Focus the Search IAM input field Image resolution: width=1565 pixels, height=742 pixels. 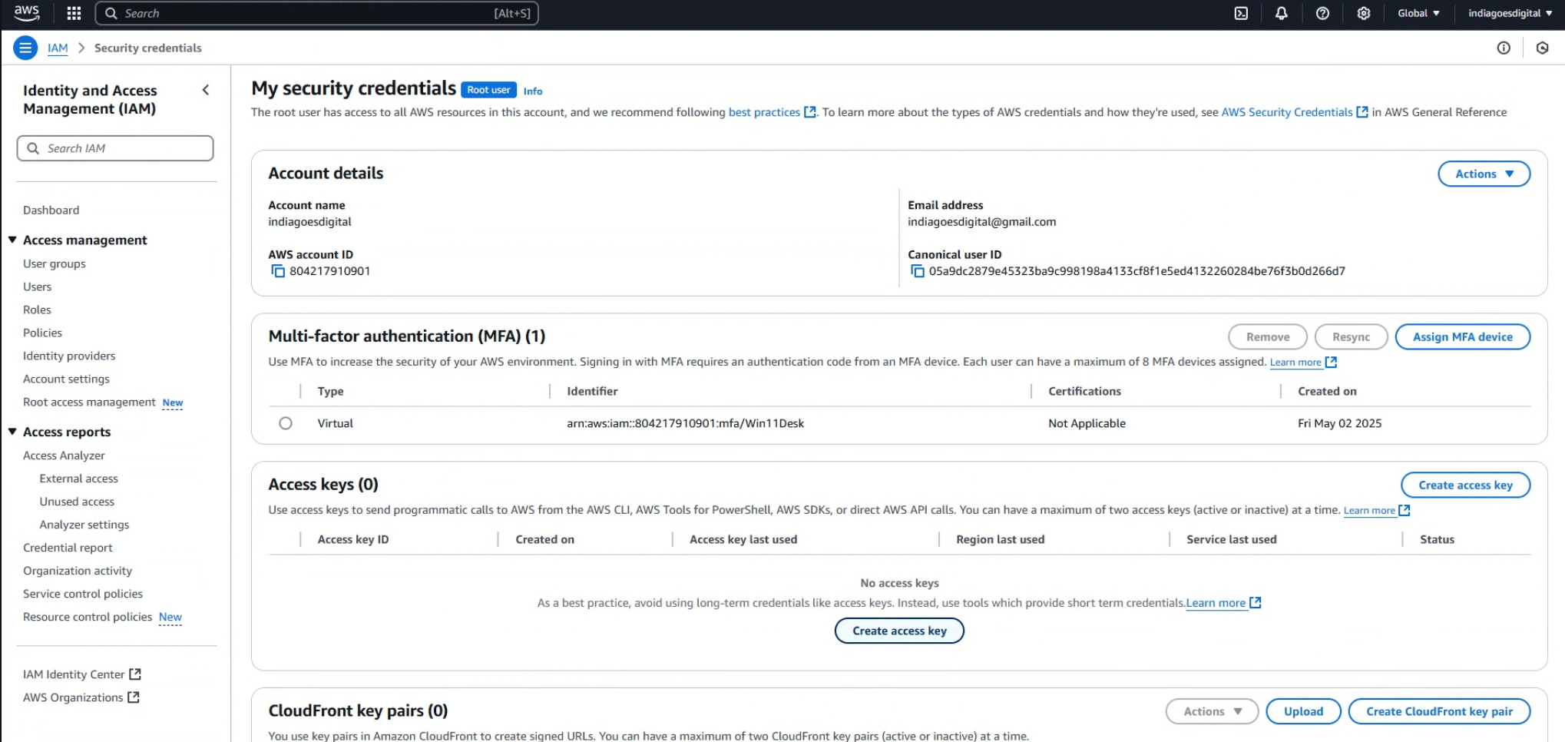115,148
